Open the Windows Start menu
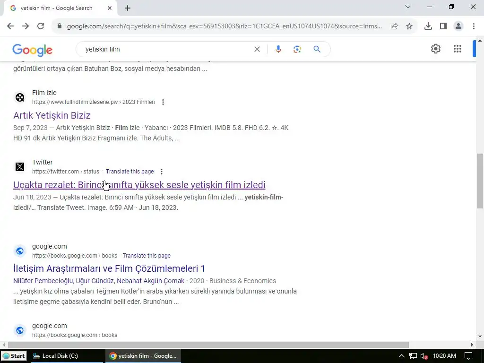484x363 pixels. 14,356
